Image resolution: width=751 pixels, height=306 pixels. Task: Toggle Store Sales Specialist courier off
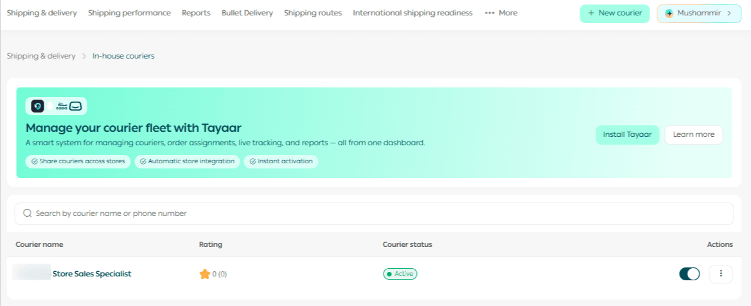tap(689, 274)
